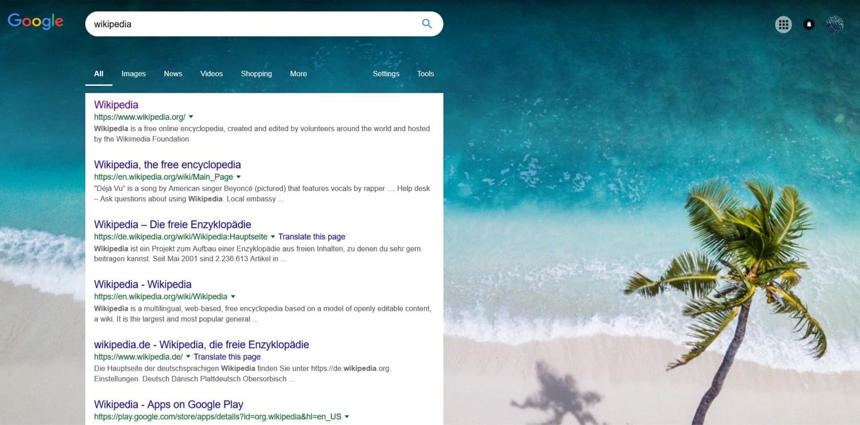Open the account profile avatar
The image size is (860, 425).
point(834,25)
